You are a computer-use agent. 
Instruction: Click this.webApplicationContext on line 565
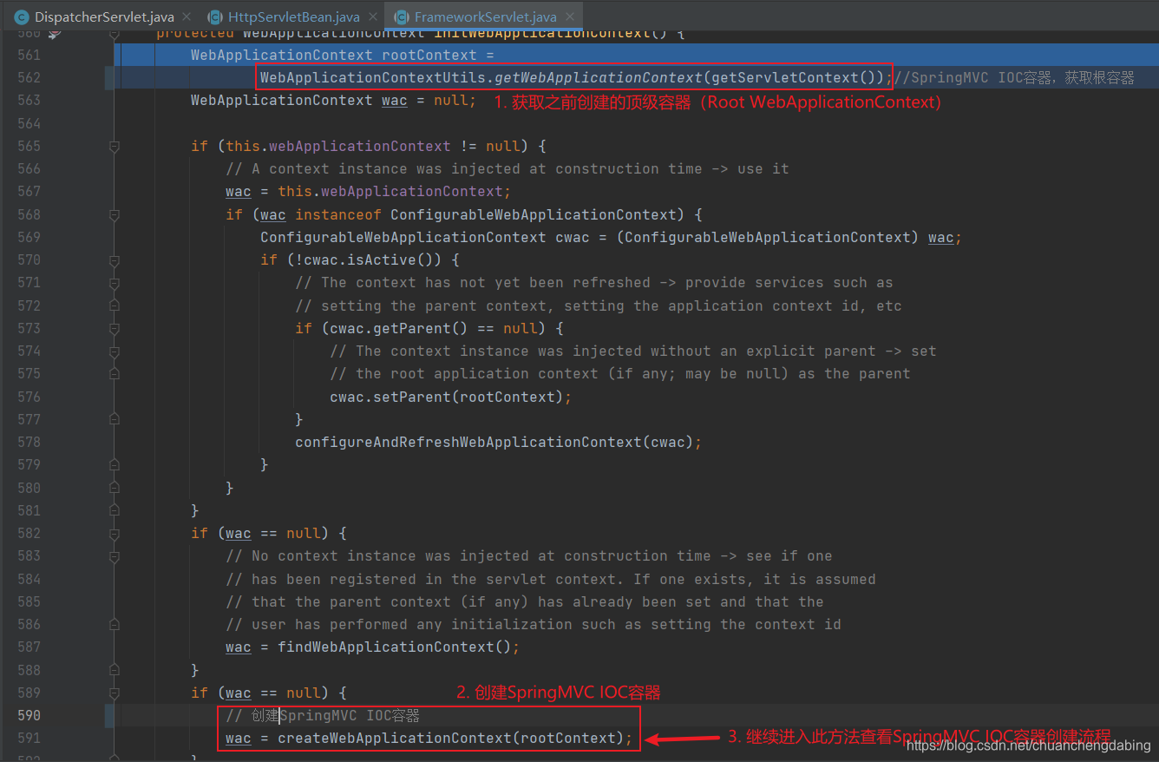338,146
